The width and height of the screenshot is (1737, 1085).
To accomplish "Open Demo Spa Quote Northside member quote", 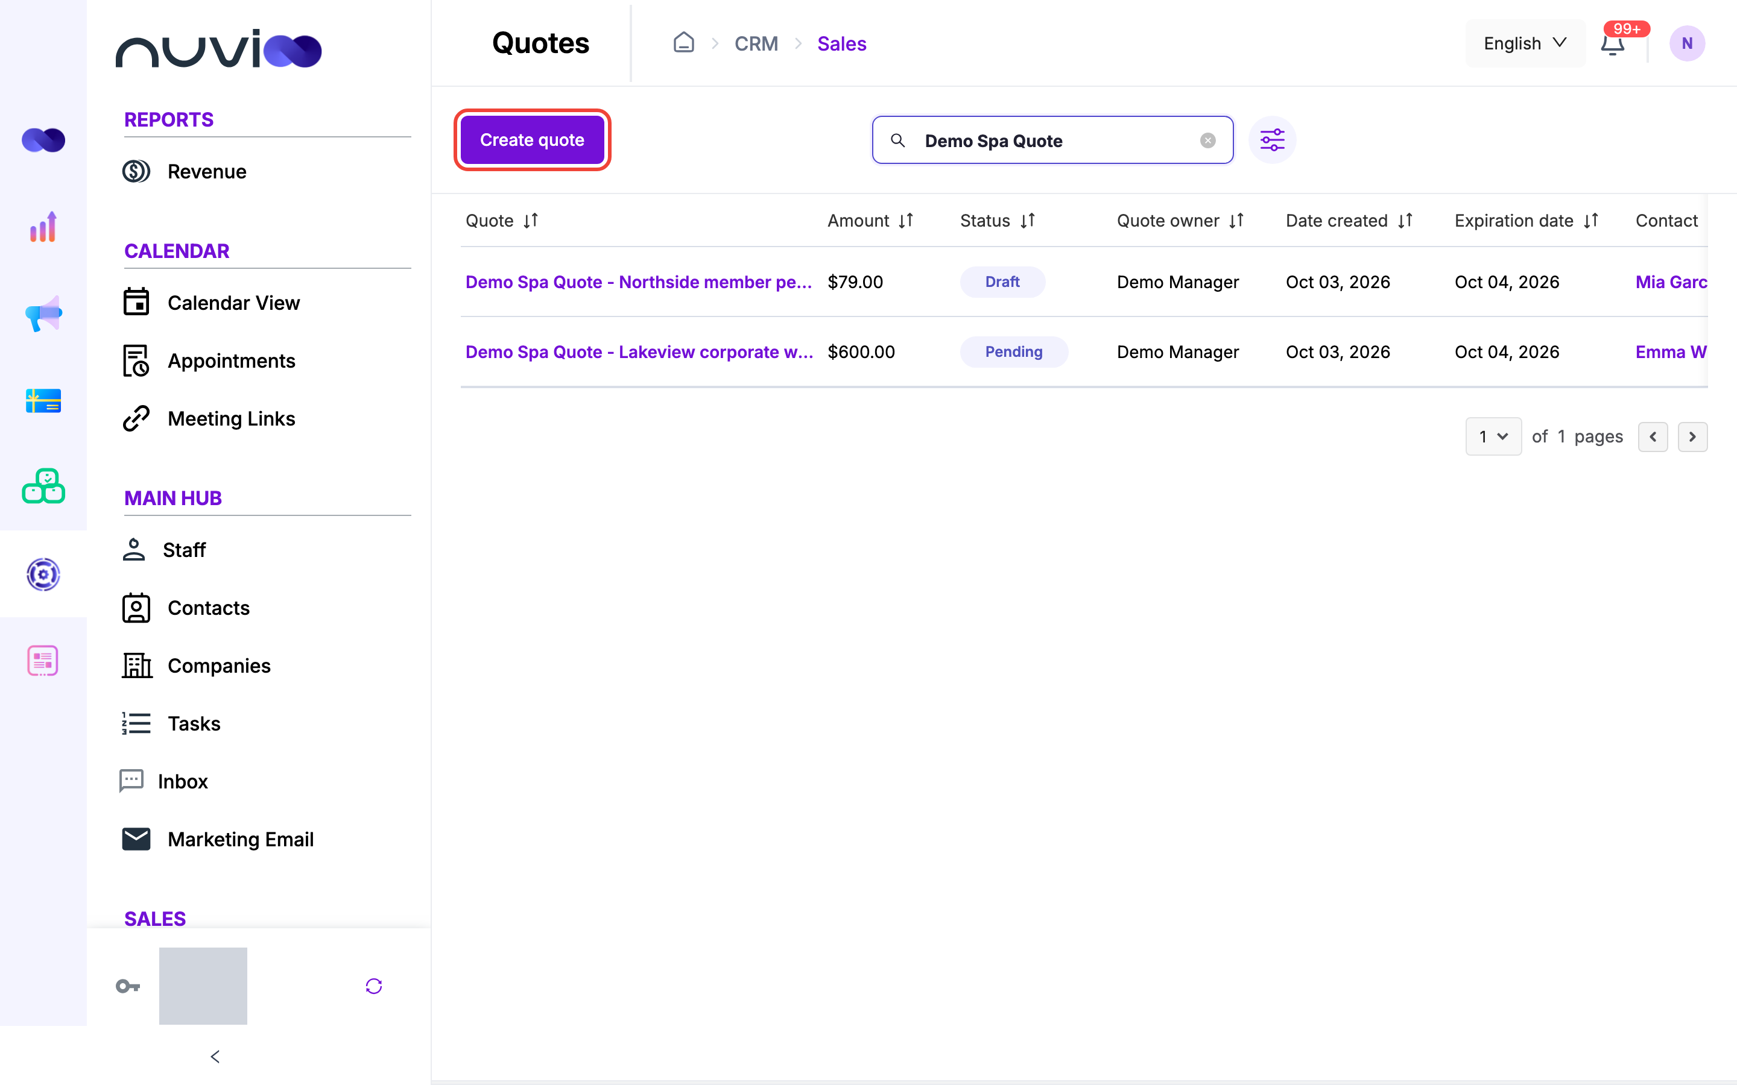I will pos(639,282).
